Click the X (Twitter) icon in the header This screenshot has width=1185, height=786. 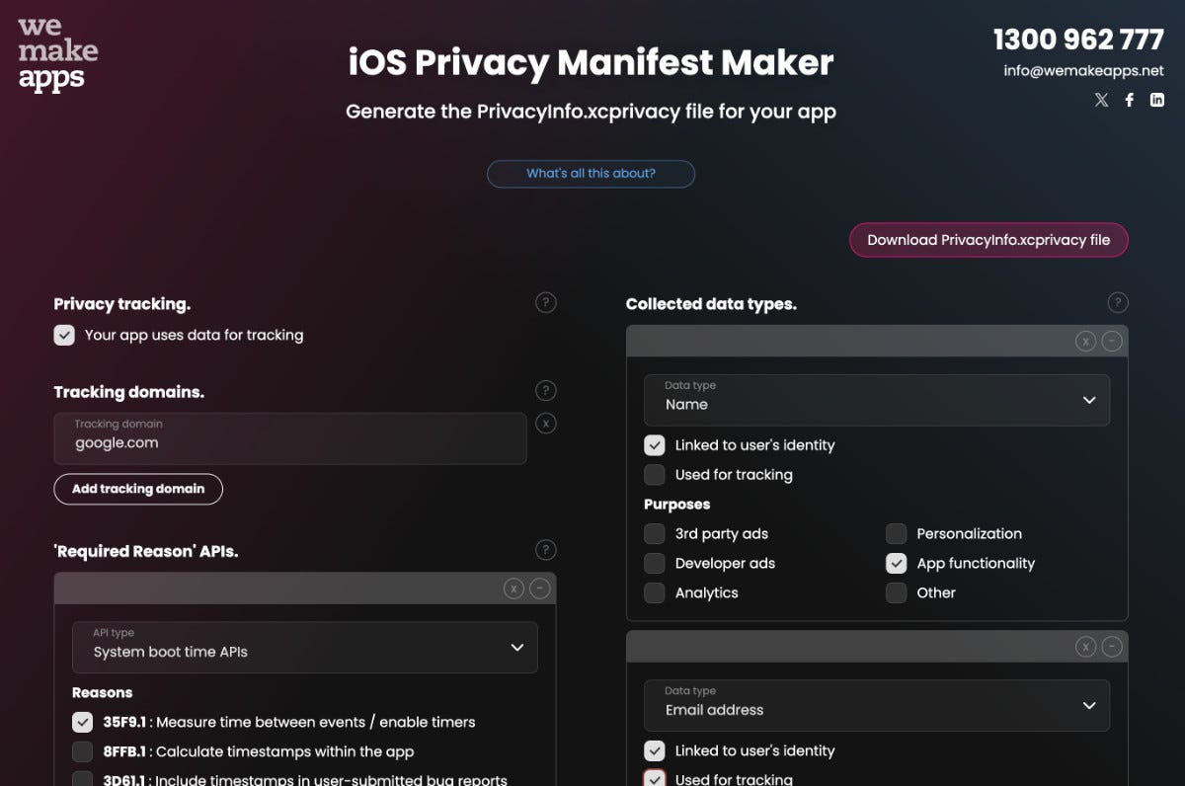pos(1101,99)
